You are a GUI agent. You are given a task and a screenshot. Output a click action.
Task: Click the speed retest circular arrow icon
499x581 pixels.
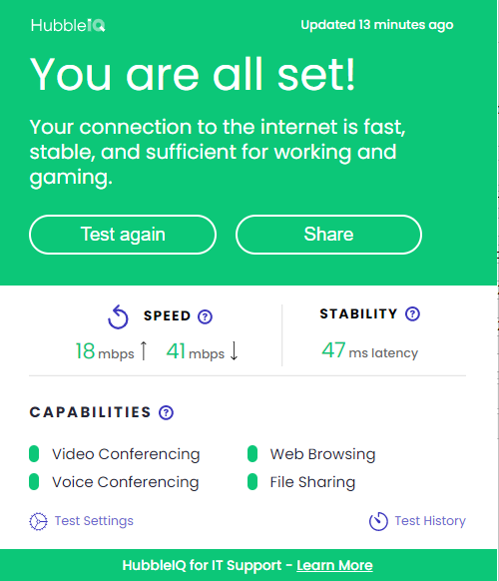coord(118,317)
